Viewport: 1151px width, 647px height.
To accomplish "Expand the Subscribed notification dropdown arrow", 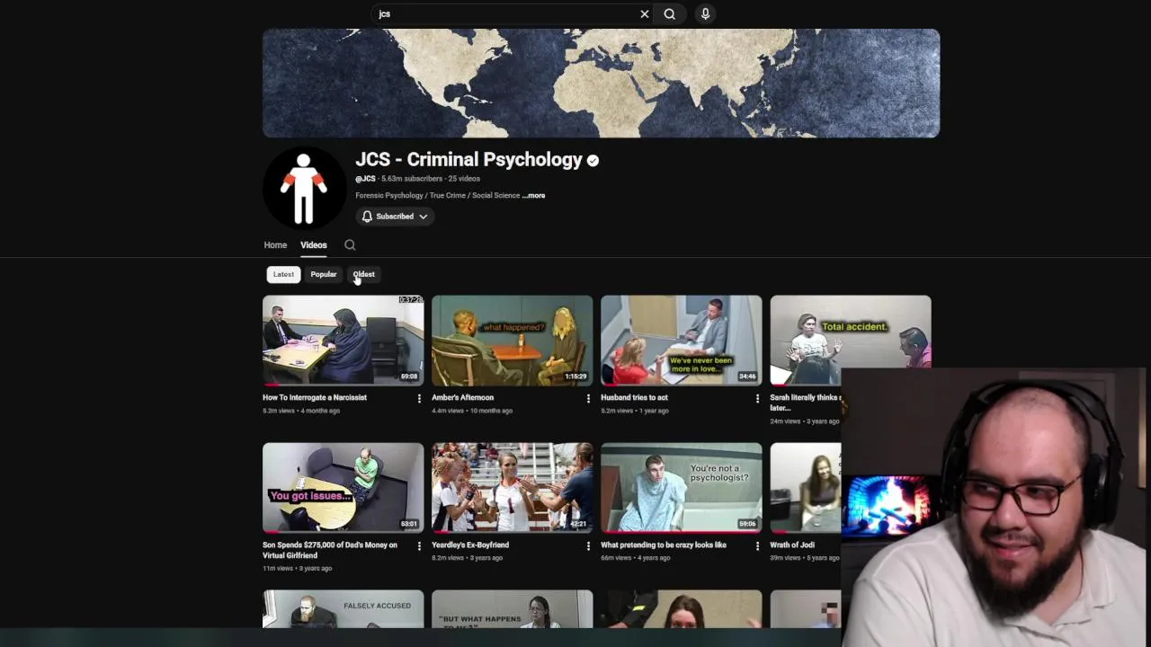I will click(423, 217).
